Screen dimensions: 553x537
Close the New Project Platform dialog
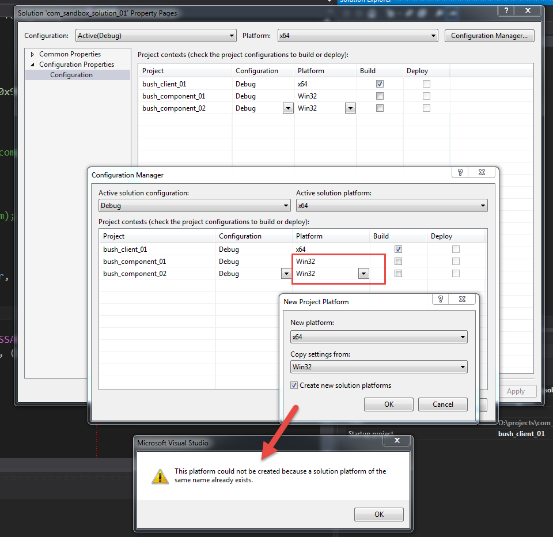462,300
